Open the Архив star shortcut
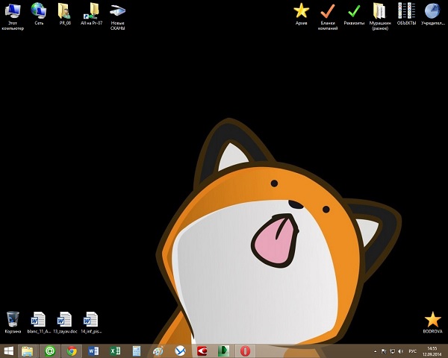Viewport: 448px width, 358px height. pyautogui.click(x=301, y=11)
